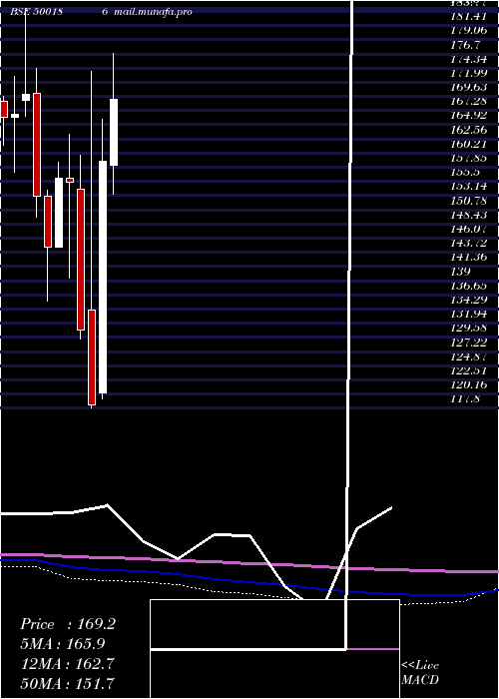Click the last white candle closing near 169
This screenshot has height=699, width=499.
coord(114,132)
